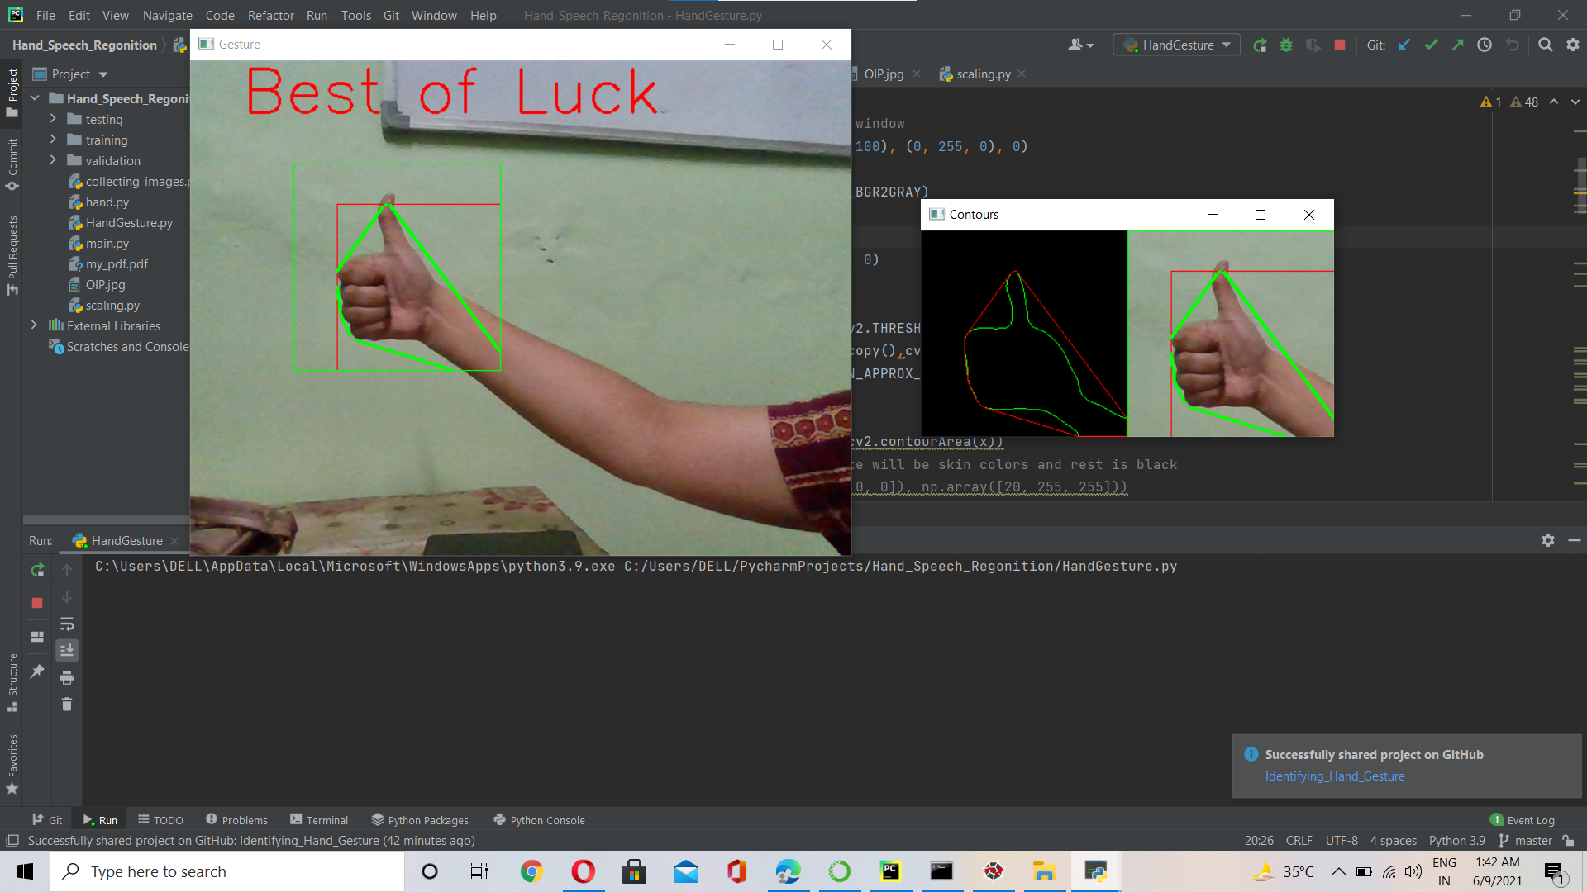Viewport: 1587px width, 892px height.
Task: Disable scroll-to-end in the console
Action: pos(67,650)
